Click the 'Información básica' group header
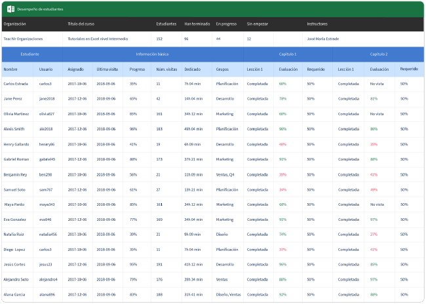Image resolution: width=426 pixels, height=304 pixels. [x=152, y=54]
